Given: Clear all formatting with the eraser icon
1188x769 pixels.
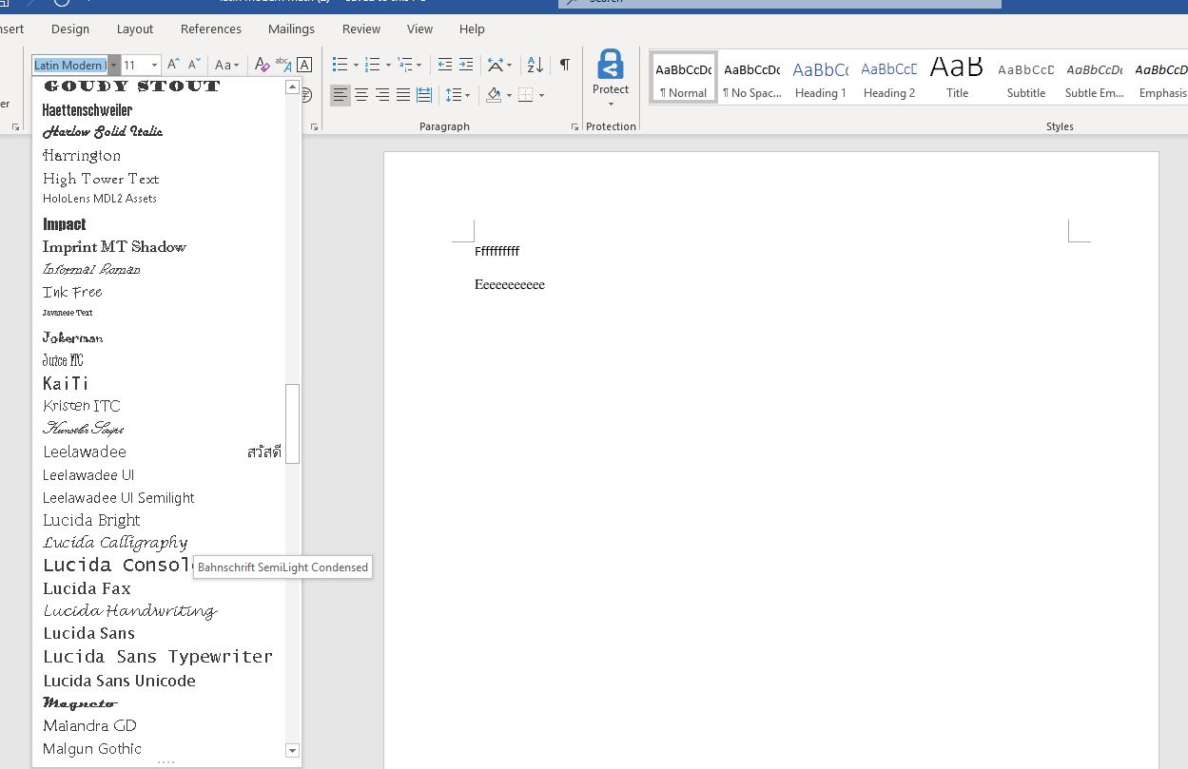Looking at the screenshot, I should click(263, 65).
